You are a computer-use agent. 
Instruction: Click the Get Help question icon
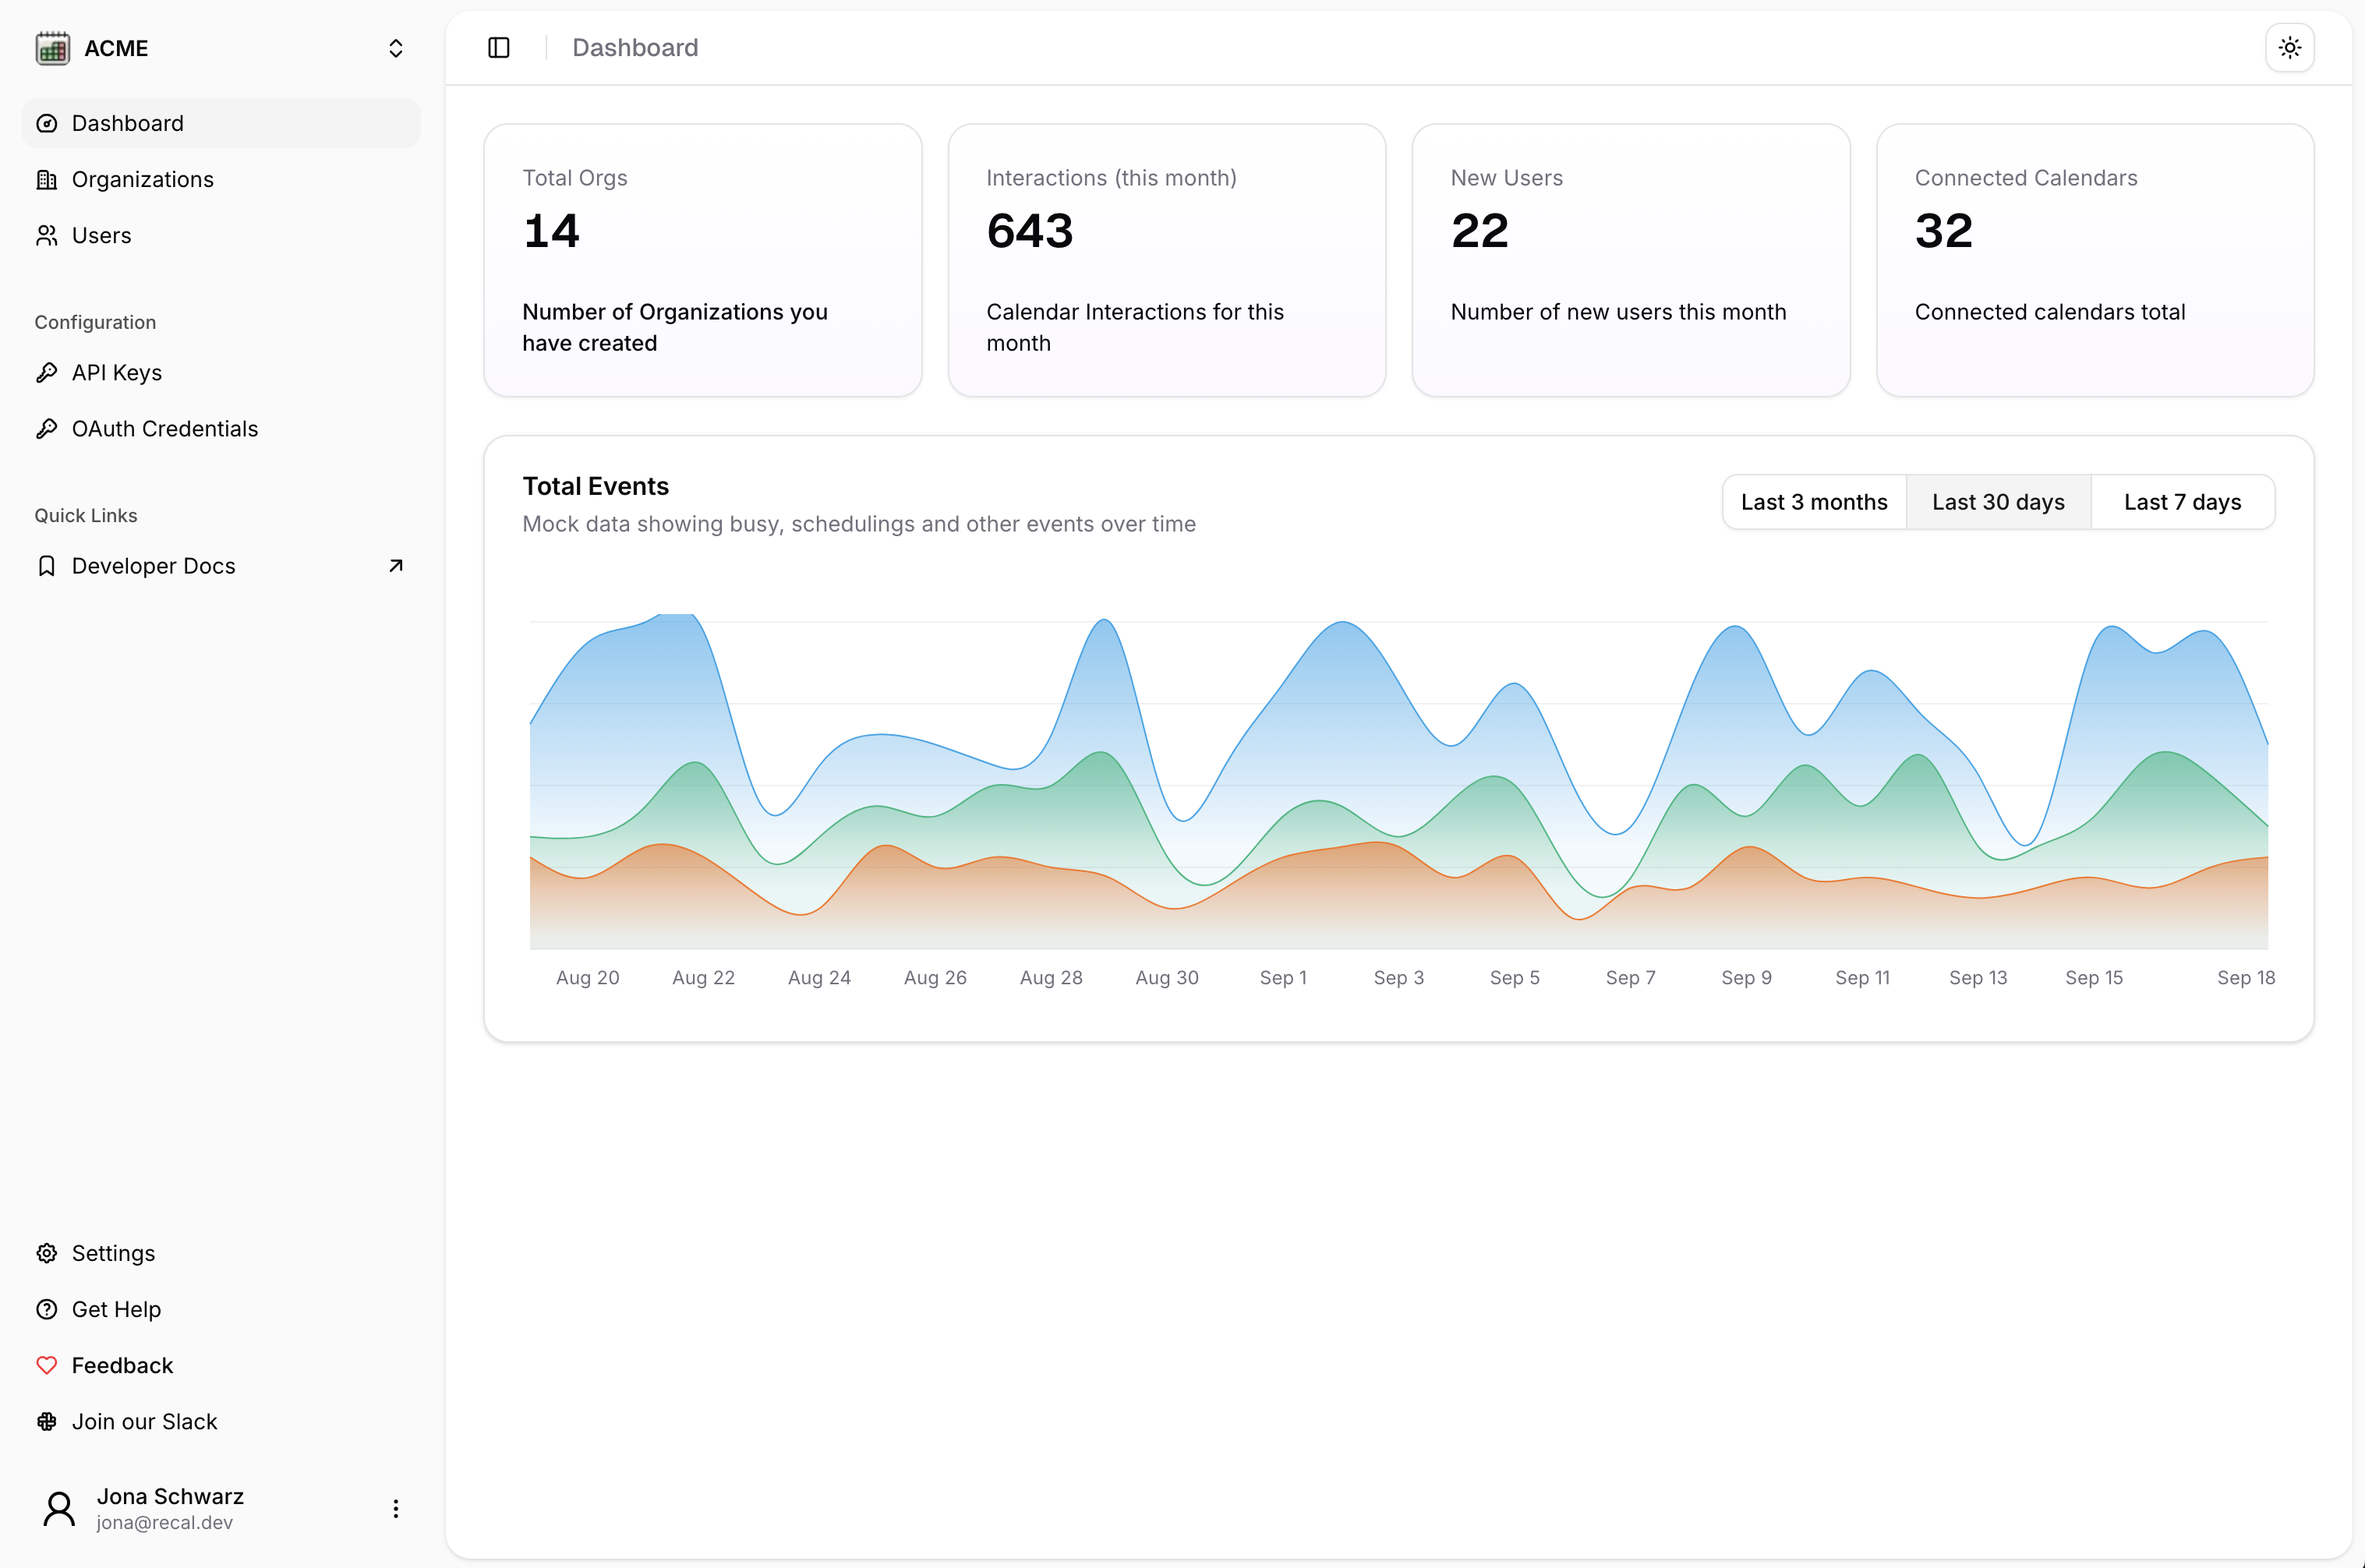47,1309
